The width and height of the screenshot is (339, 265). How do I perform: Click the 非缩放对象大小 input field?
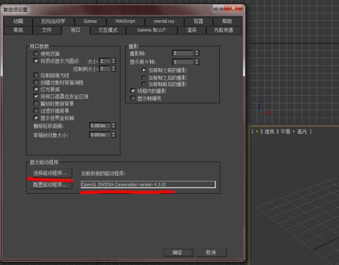100,135
